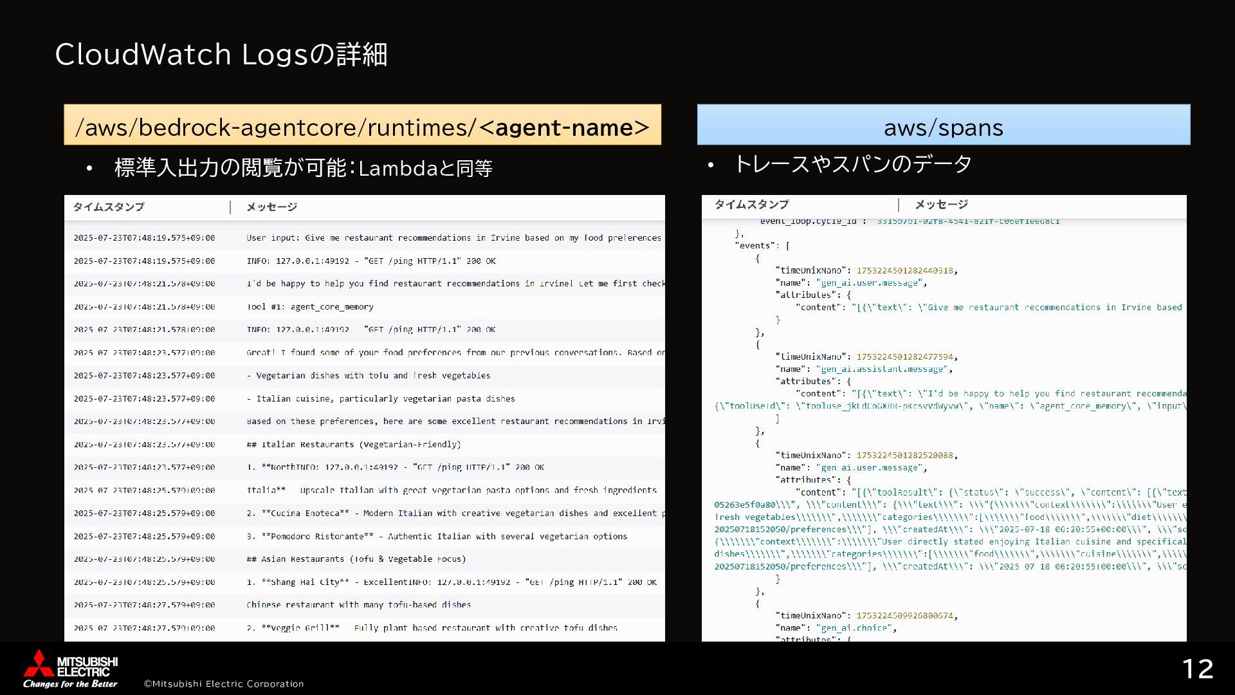The image size is (1235, 695).
Task: Click bullet 'トレースやスパンのデータ'
Action: 852,164
